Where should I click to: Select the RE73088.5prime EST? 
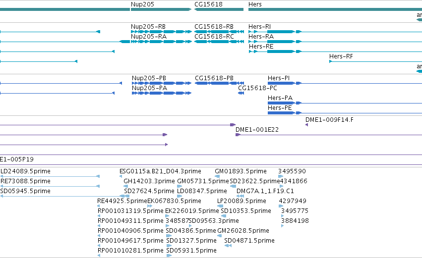(x=25, y=181)
